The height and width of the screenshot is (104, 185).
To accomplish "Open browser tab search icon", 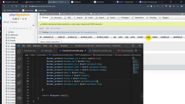I will point(171,2).
